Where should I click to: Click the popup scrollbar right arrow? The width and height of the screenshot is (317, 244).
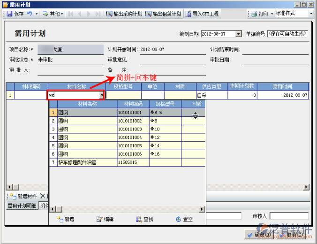[x=202, y=209]
